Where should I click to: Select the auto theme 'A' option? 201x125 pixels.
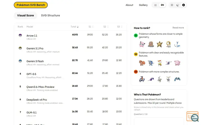click(184, 5)
